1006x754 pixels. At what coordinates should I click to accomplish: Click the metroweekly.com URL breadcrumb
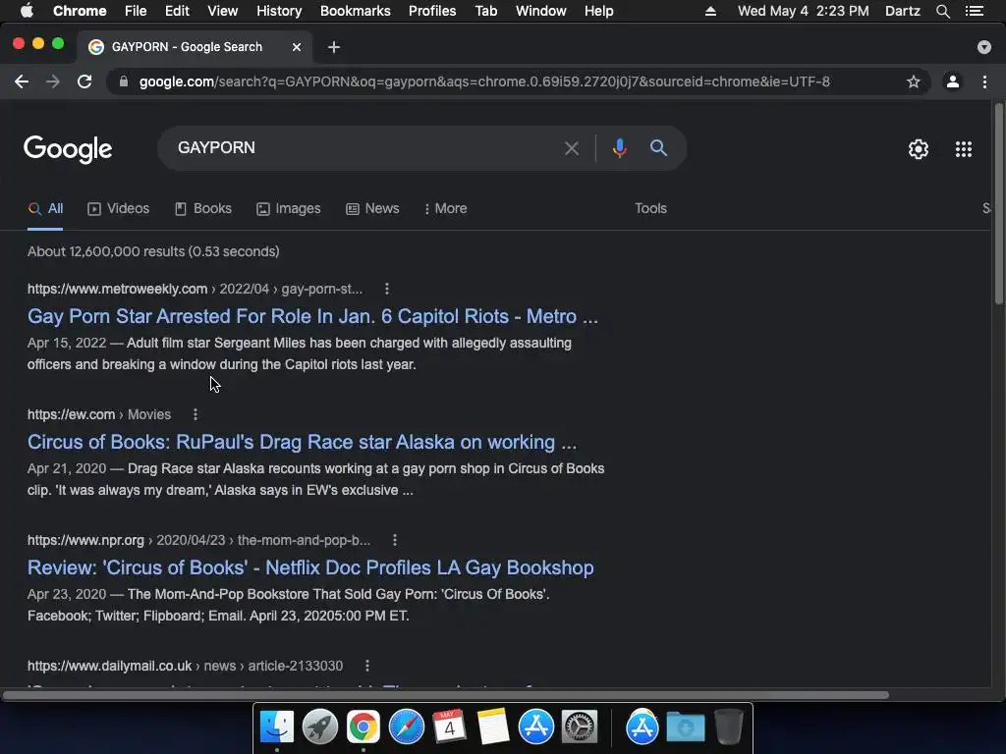195,289
